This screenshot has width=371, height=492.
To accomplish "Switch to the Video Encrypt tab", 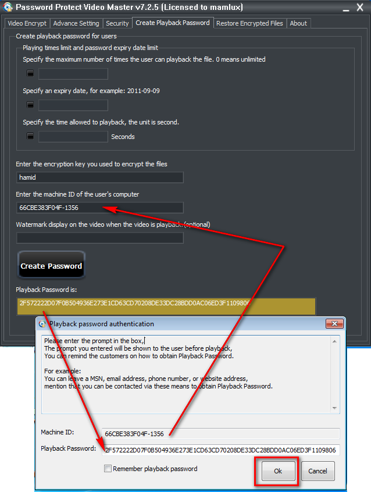I will (27, 23).
